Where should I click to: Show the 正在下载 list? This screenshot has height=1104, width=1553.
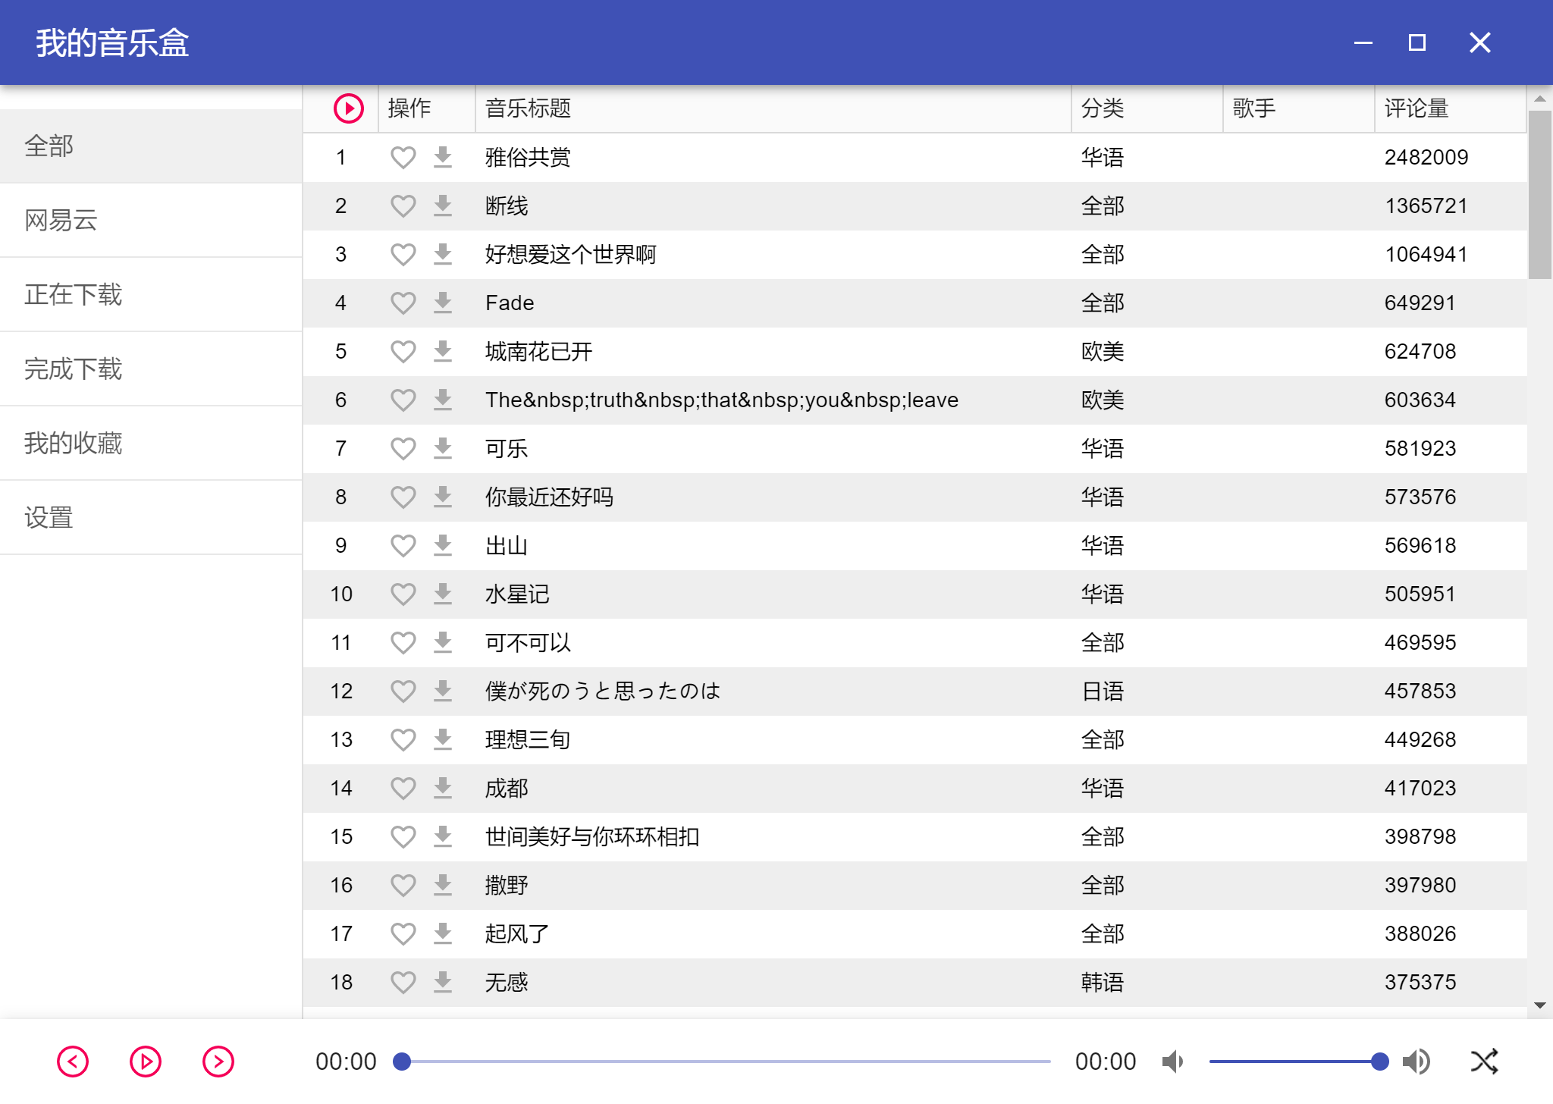tap(152, 294)
